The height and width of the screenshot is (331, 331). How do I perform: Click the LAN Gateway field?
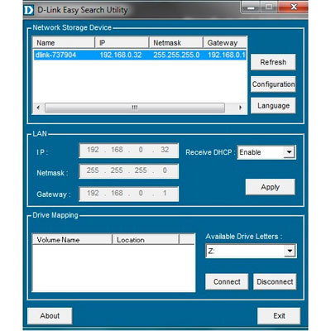pyautogui.click(x=129, y=194)
